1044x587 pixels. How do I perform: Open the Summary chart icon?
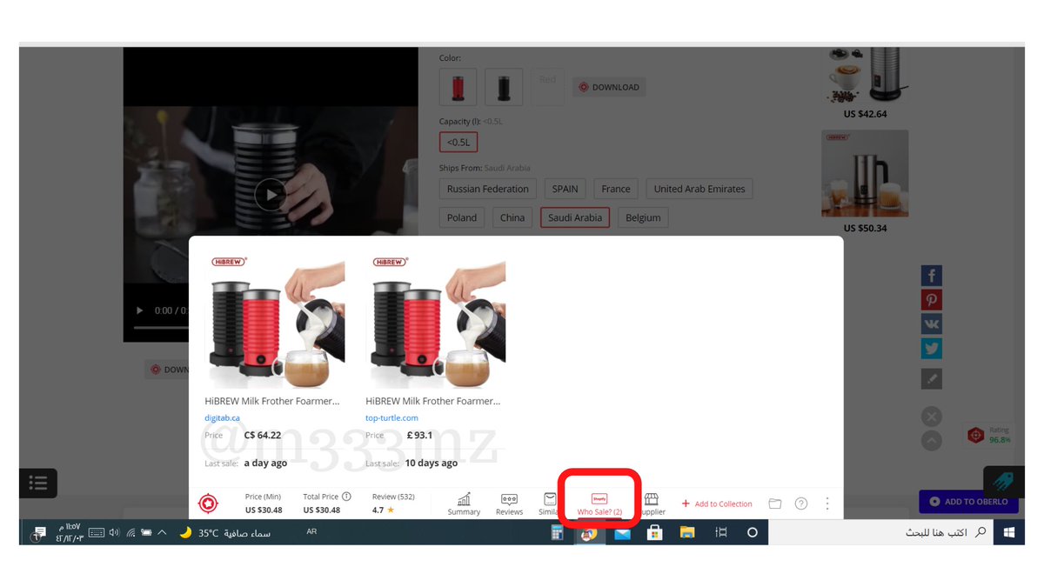tap(464, 504)
